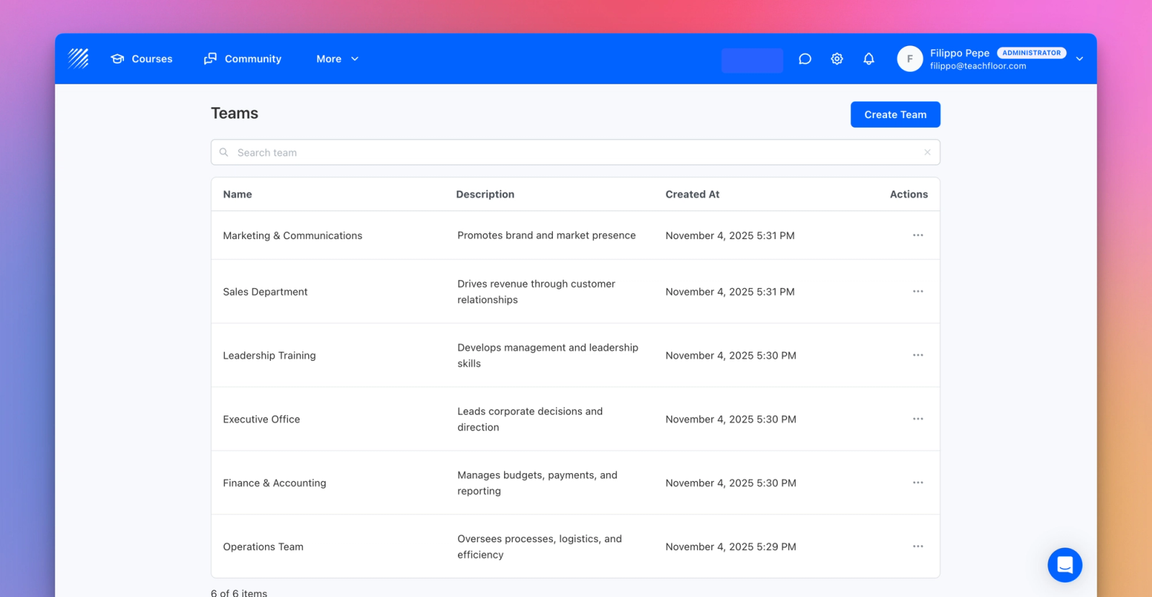This screenshot has height=597, width=1152.
Task: Open actions menu for Operations Team
Action: point(918,547)
